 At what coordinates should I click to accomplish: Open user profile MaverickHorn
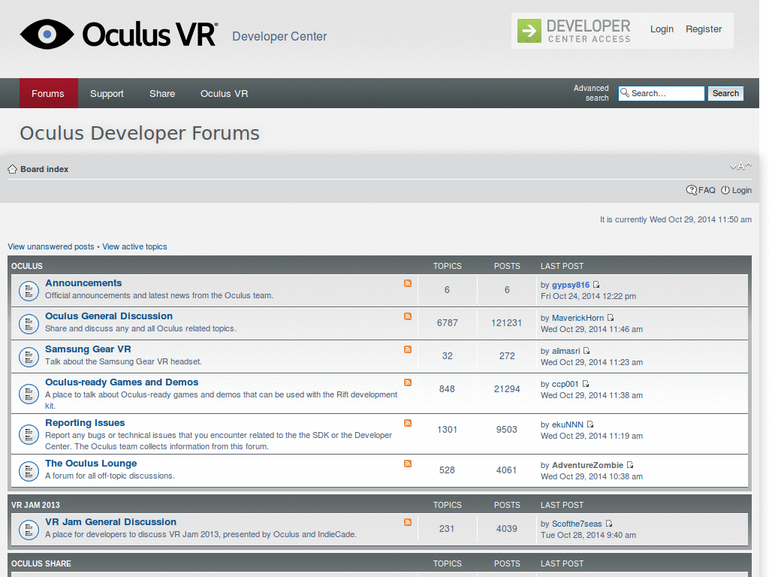578,318
